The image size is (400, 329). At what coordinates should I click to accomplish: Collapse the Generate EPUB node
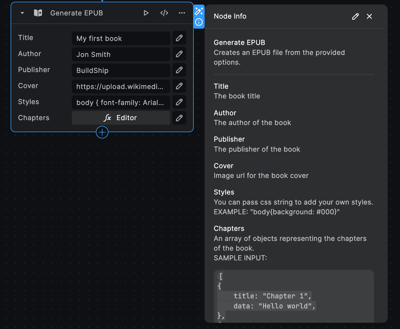22,13
